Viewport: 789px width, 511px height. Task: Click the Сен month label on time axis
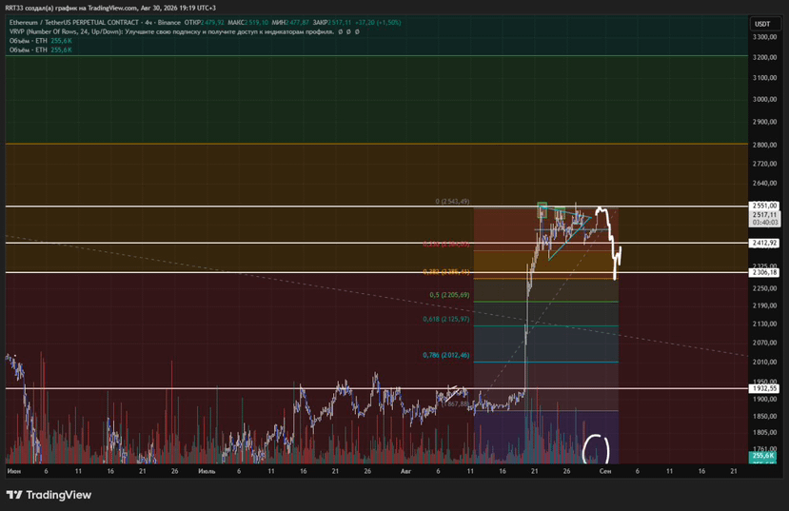[605, 471]
